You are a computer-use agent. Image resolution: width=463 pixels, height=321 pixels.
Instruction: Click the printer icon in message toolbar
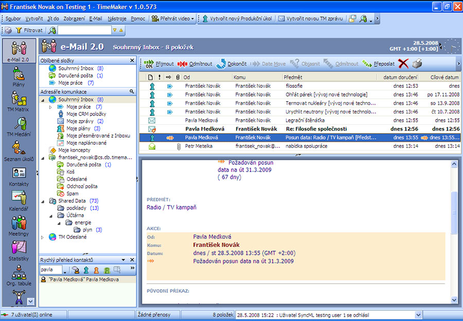pyautogui.click(x=418, y=64)
